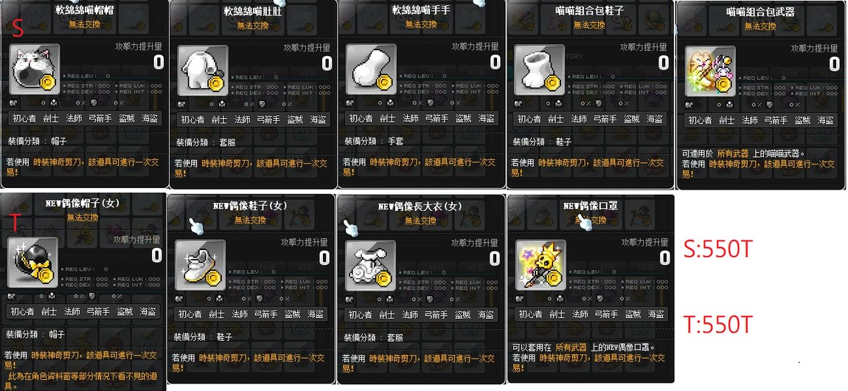Click 弓箭手 in the 軟綿綿喵手手 tooltip
This screenshot has width=848, height=391.
pos(437,119)
